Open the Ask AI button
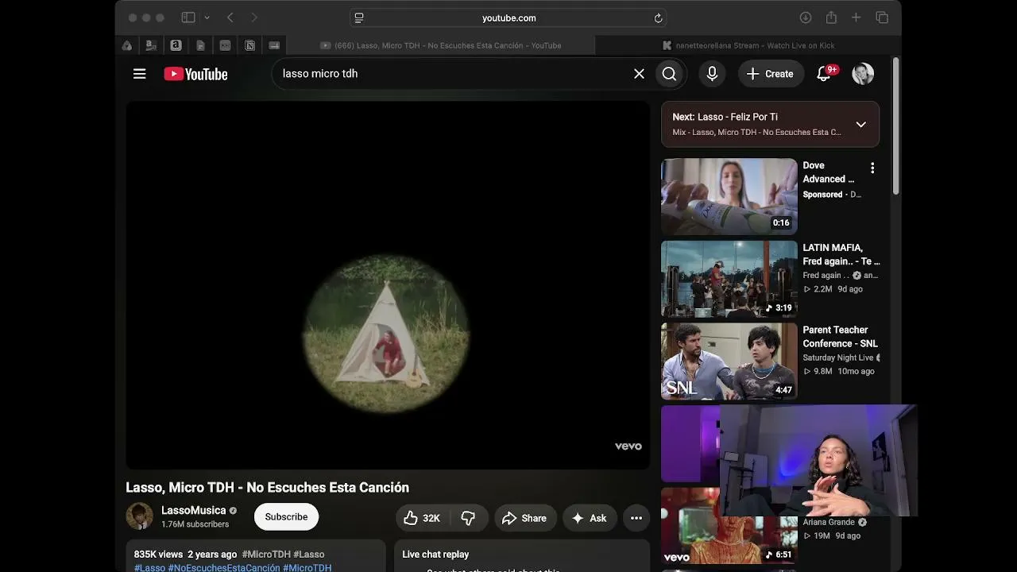This screenshot has width=1017, height=572. click(x=589, y=518)
